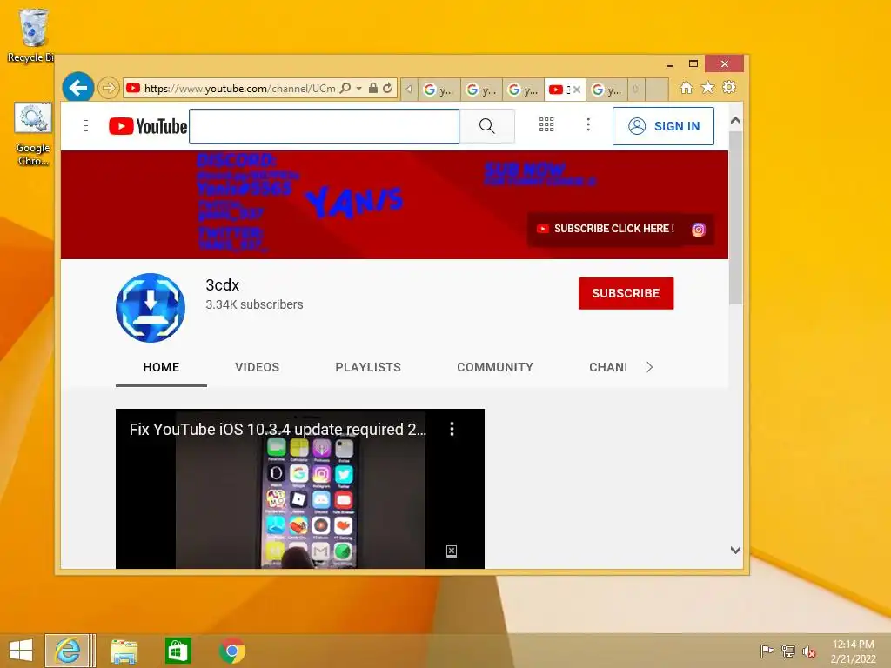Click Internet Explorer in the taskbar
This screenshot has width=891, height=668.
(x=68, y=651)
